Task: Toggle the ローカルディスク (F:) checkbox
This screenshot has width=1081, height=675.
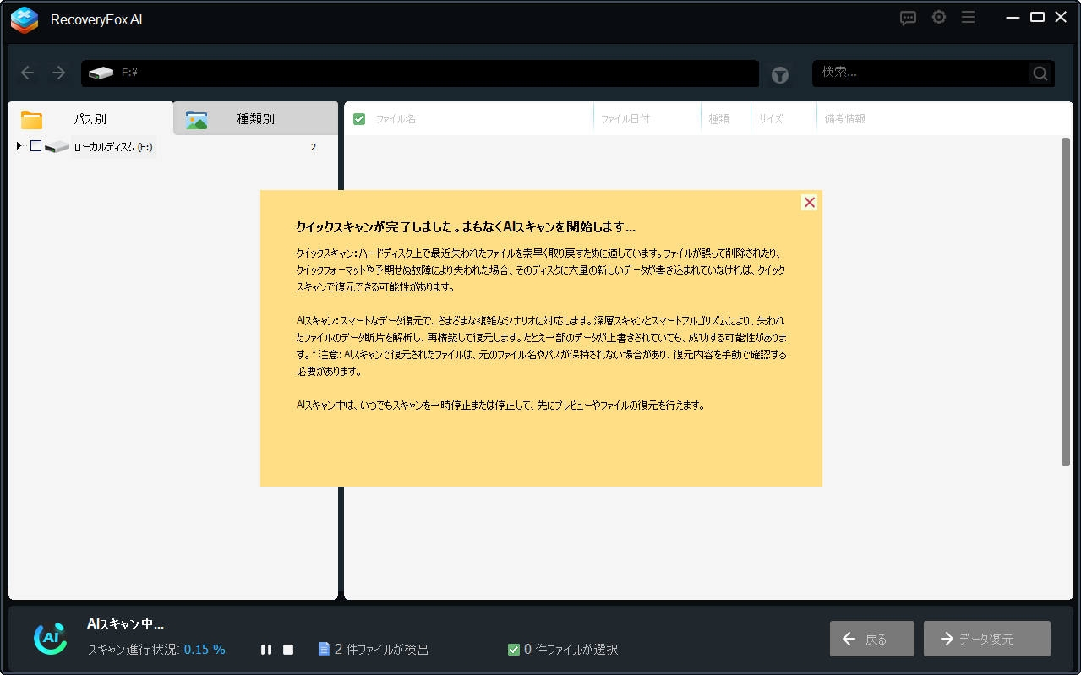Action: coord(35,146)
